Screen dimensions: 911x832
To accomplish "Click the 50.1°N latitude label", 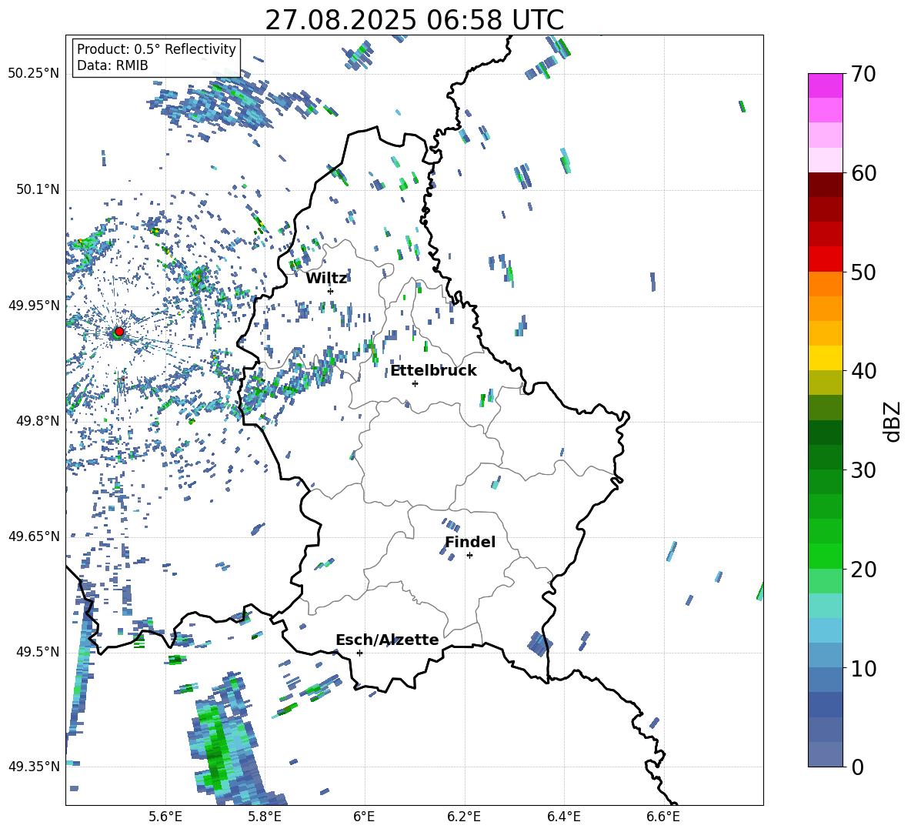I will pos(38,189).
